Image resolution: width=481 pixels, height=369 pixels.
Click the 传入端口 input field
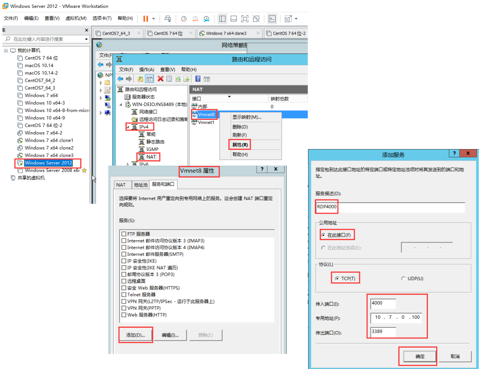[383, 303]
